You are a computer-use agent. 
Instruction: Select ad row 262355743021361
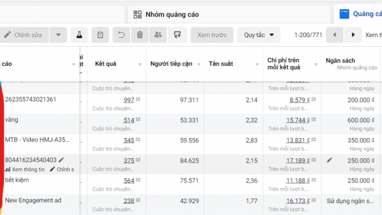click(30, 99)
